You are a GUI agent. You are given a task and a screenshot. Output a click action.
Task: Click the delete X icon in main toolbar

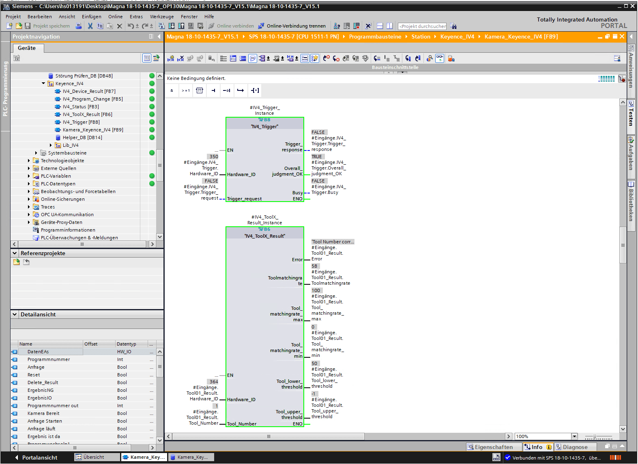119,26
